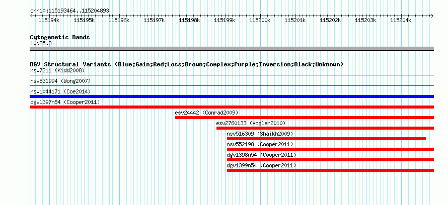Viewport: 448px width, 205px height.
Task: Select the thin blue line under nsv7211
Action: click(x=232, y=75)
